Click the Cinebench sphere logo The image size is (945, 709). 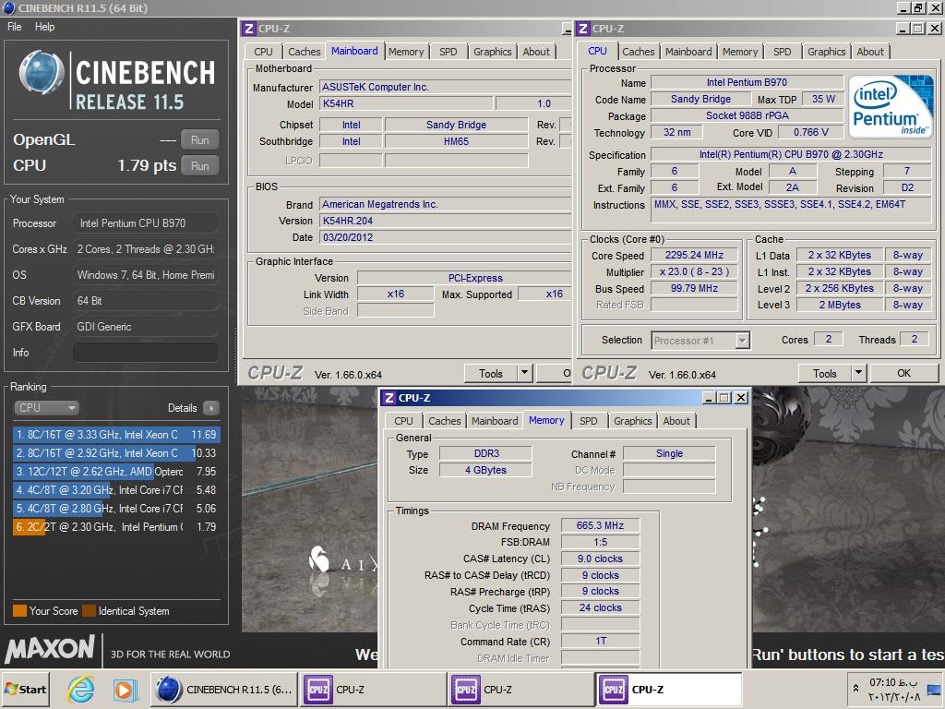[42, 73]
